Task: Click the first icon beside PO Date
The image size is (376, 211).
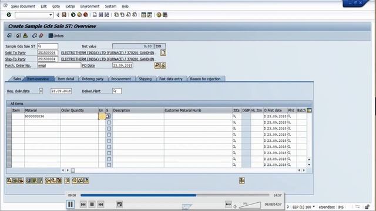Action: (x=157, y=65)
